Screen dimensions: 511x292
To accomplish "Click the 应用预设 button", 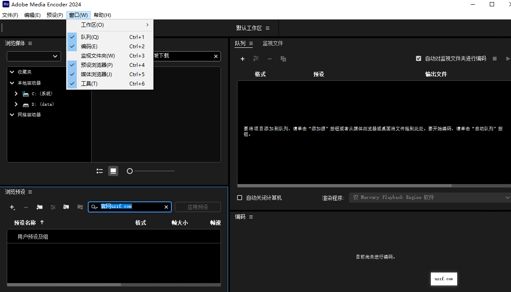I will (198, 207).
